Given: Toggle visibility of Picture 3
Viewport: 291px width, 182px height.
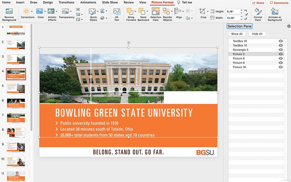Looking at the screenshot, I should (281, 54).
